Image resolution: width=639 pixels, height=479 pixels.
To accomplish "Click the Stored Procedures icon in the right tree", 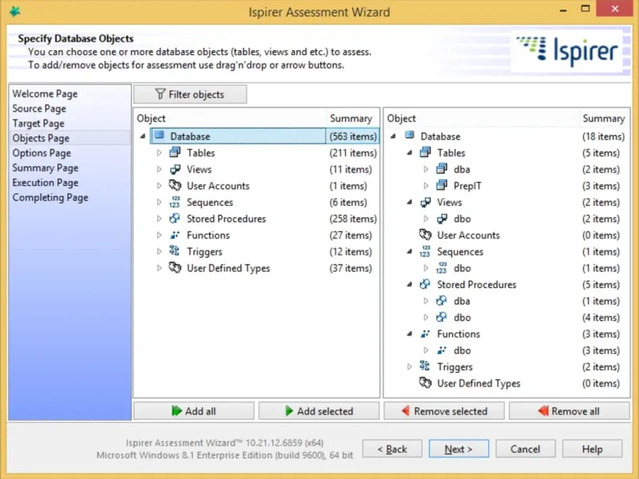I will point(426,284).
